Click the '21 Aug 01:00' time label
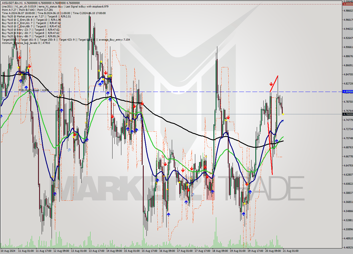The height and width of the screenshot is (254, 353). point(291,251)
